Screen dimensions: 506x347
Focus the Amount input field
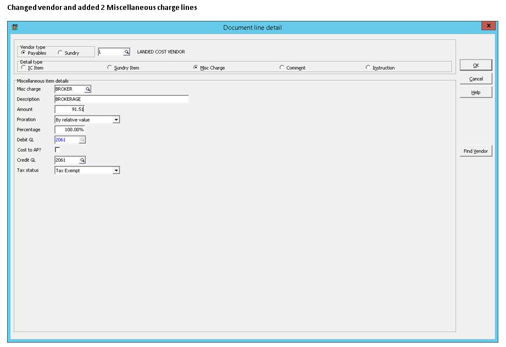point(70,109)
